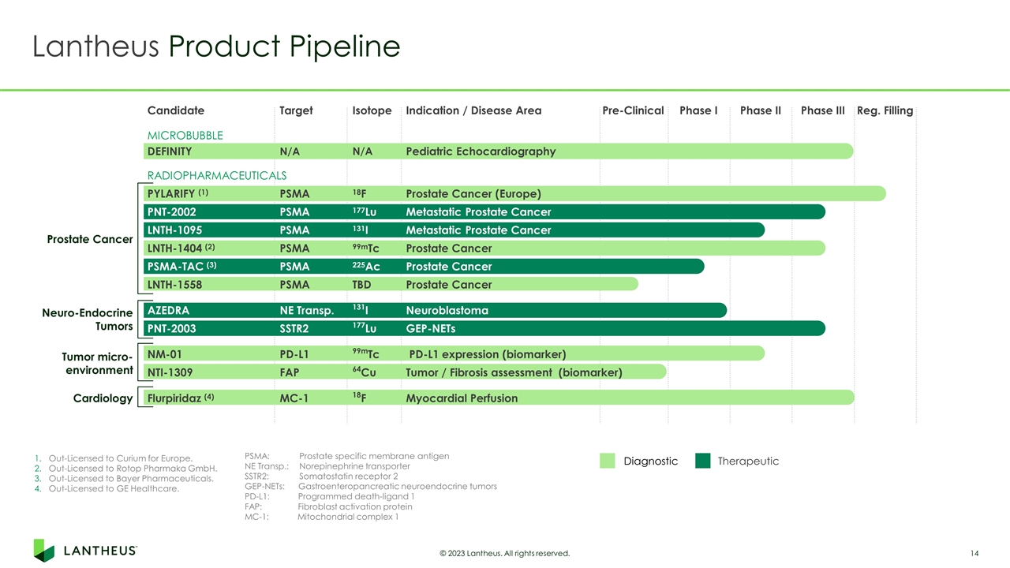Image resolution: width=1010 pixels, height=568 pixels.
Task: Click the "Diagnostic" legend label text
Action: [x=651, y=461]
